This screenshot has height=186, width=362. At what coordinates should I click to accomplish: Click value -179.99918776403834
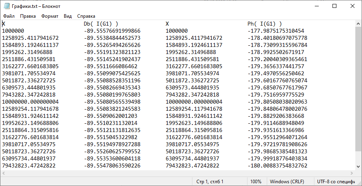pyautogui.click(x=277, y=158)
